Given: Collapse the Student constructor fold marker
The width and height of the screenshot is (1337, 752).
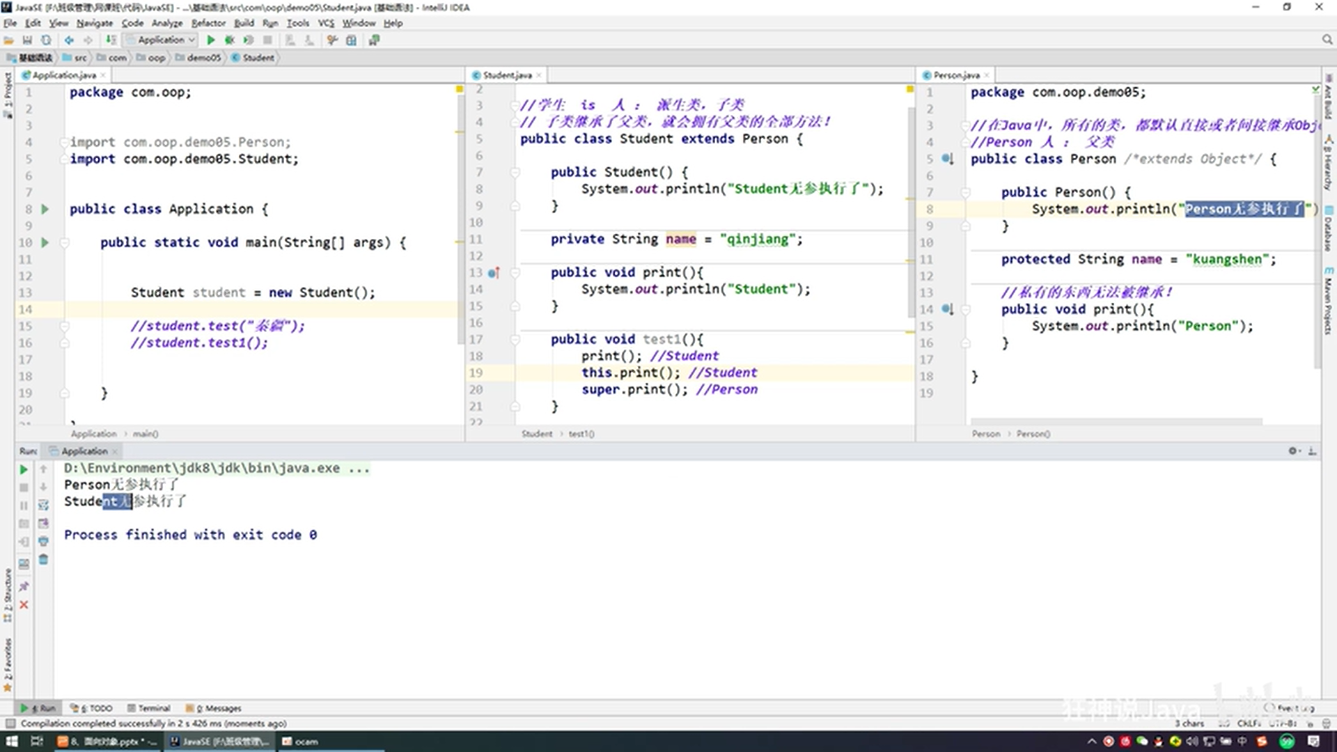Looking at the screenshot, I should (x=515, y=172).
